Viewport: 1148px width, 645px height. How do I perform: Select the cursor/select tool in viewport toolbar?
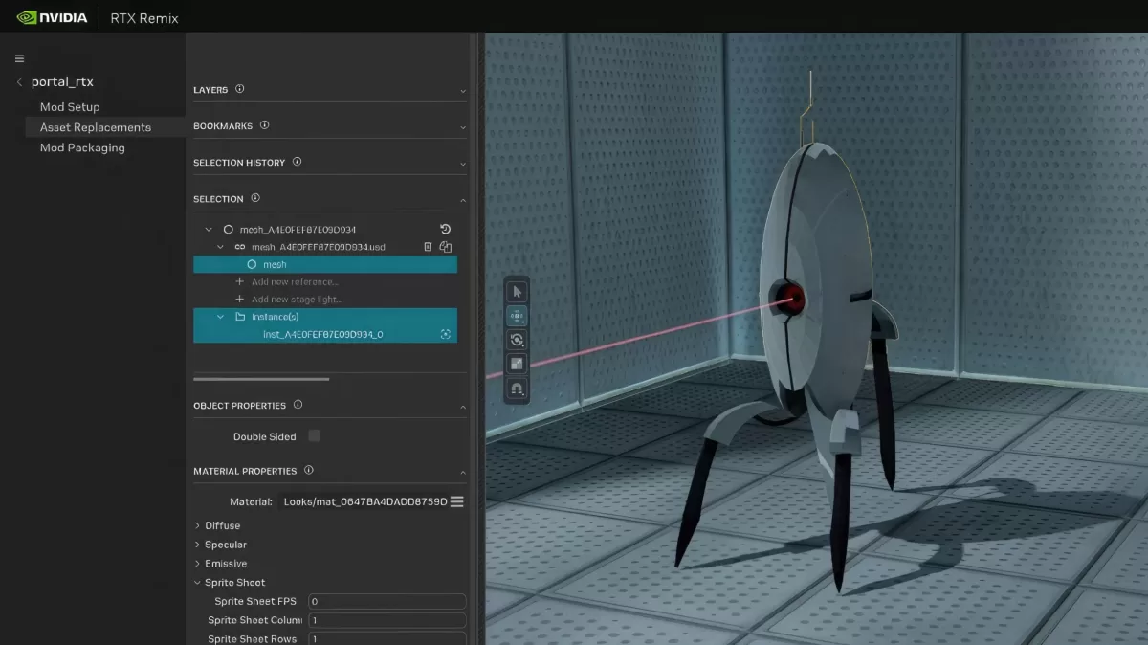[517, 291]
